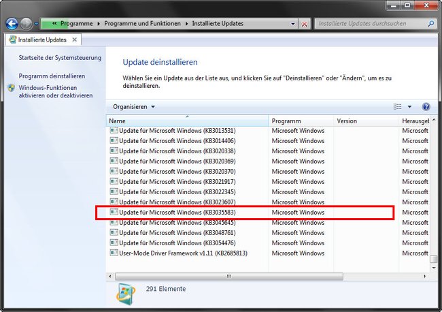442x312 pixels.
Task: Click the Windows Update icon in the details pane
Action: point(125,294)
